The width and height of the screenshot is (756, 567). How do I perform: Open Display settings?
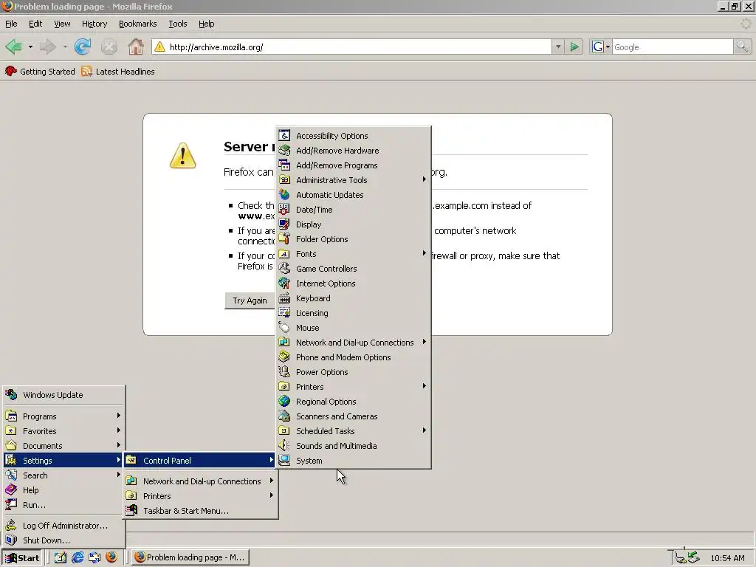[354, 224]
